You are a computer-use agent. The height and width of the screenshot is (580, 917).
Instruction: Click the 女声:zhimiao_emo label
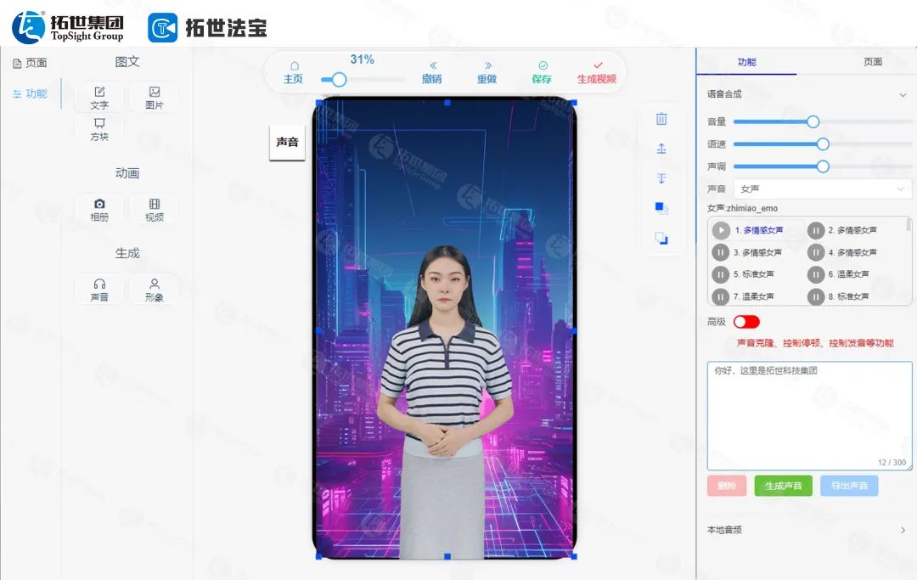coord(742,208)
